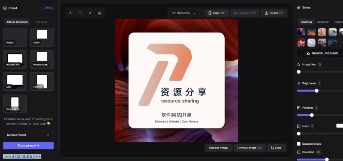Viewport: 343px width, 161px height.
Task: Click the page video download bar
Action: pyautogui.click(x=22, y=156)
